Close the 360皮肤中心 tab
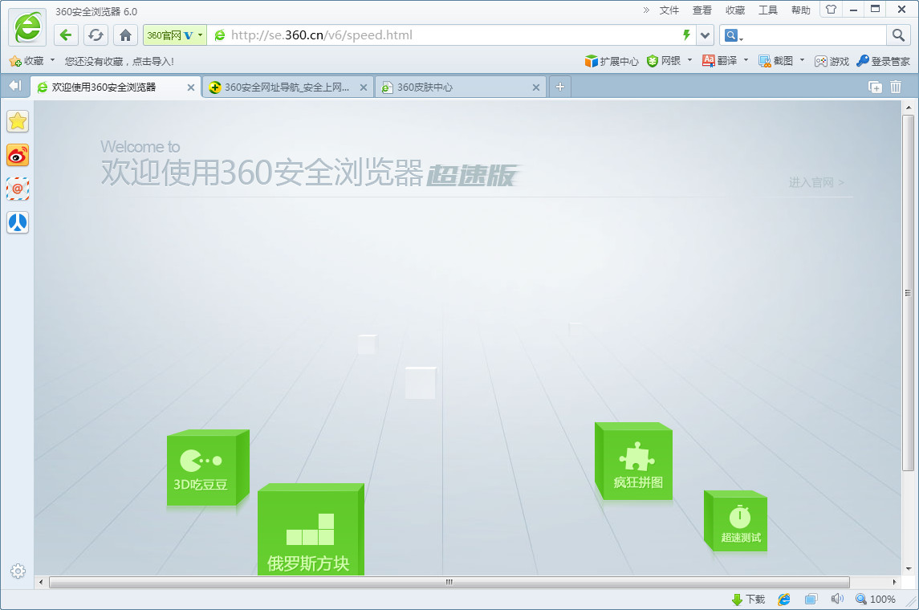Screen dimensions: 919x610 [535, 87]
